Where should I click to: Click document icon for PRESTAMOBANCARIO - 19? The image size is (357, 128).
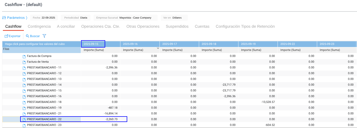(x=24, y=108)
